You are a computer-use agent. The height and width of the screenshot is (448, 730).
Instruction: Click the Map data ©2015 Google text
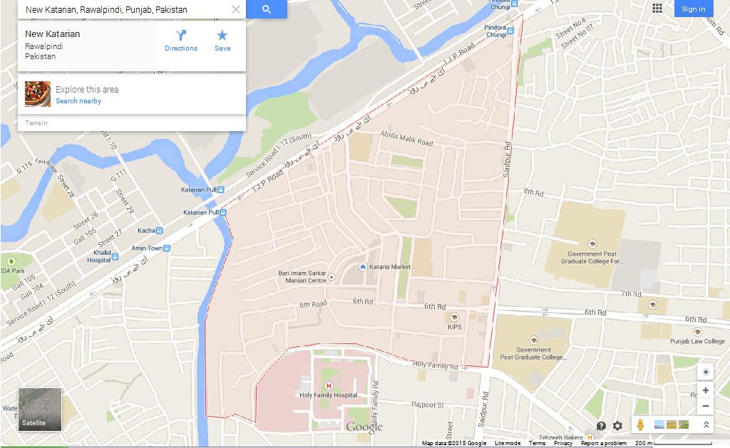point(454,443)
